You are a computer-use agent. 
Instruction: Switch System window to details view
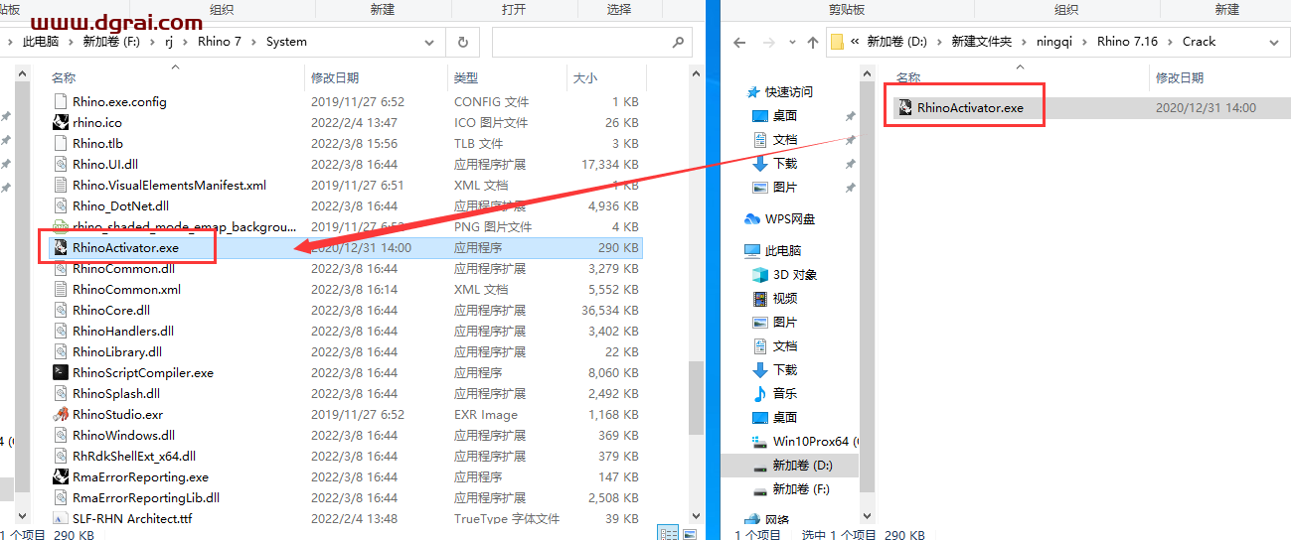pyautogui.click(x=670, y=533)
